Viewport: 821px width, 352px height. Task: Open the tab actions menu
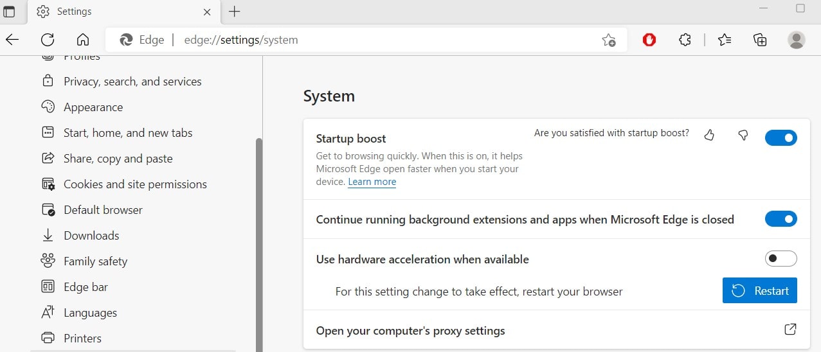[x=9, y=12]
